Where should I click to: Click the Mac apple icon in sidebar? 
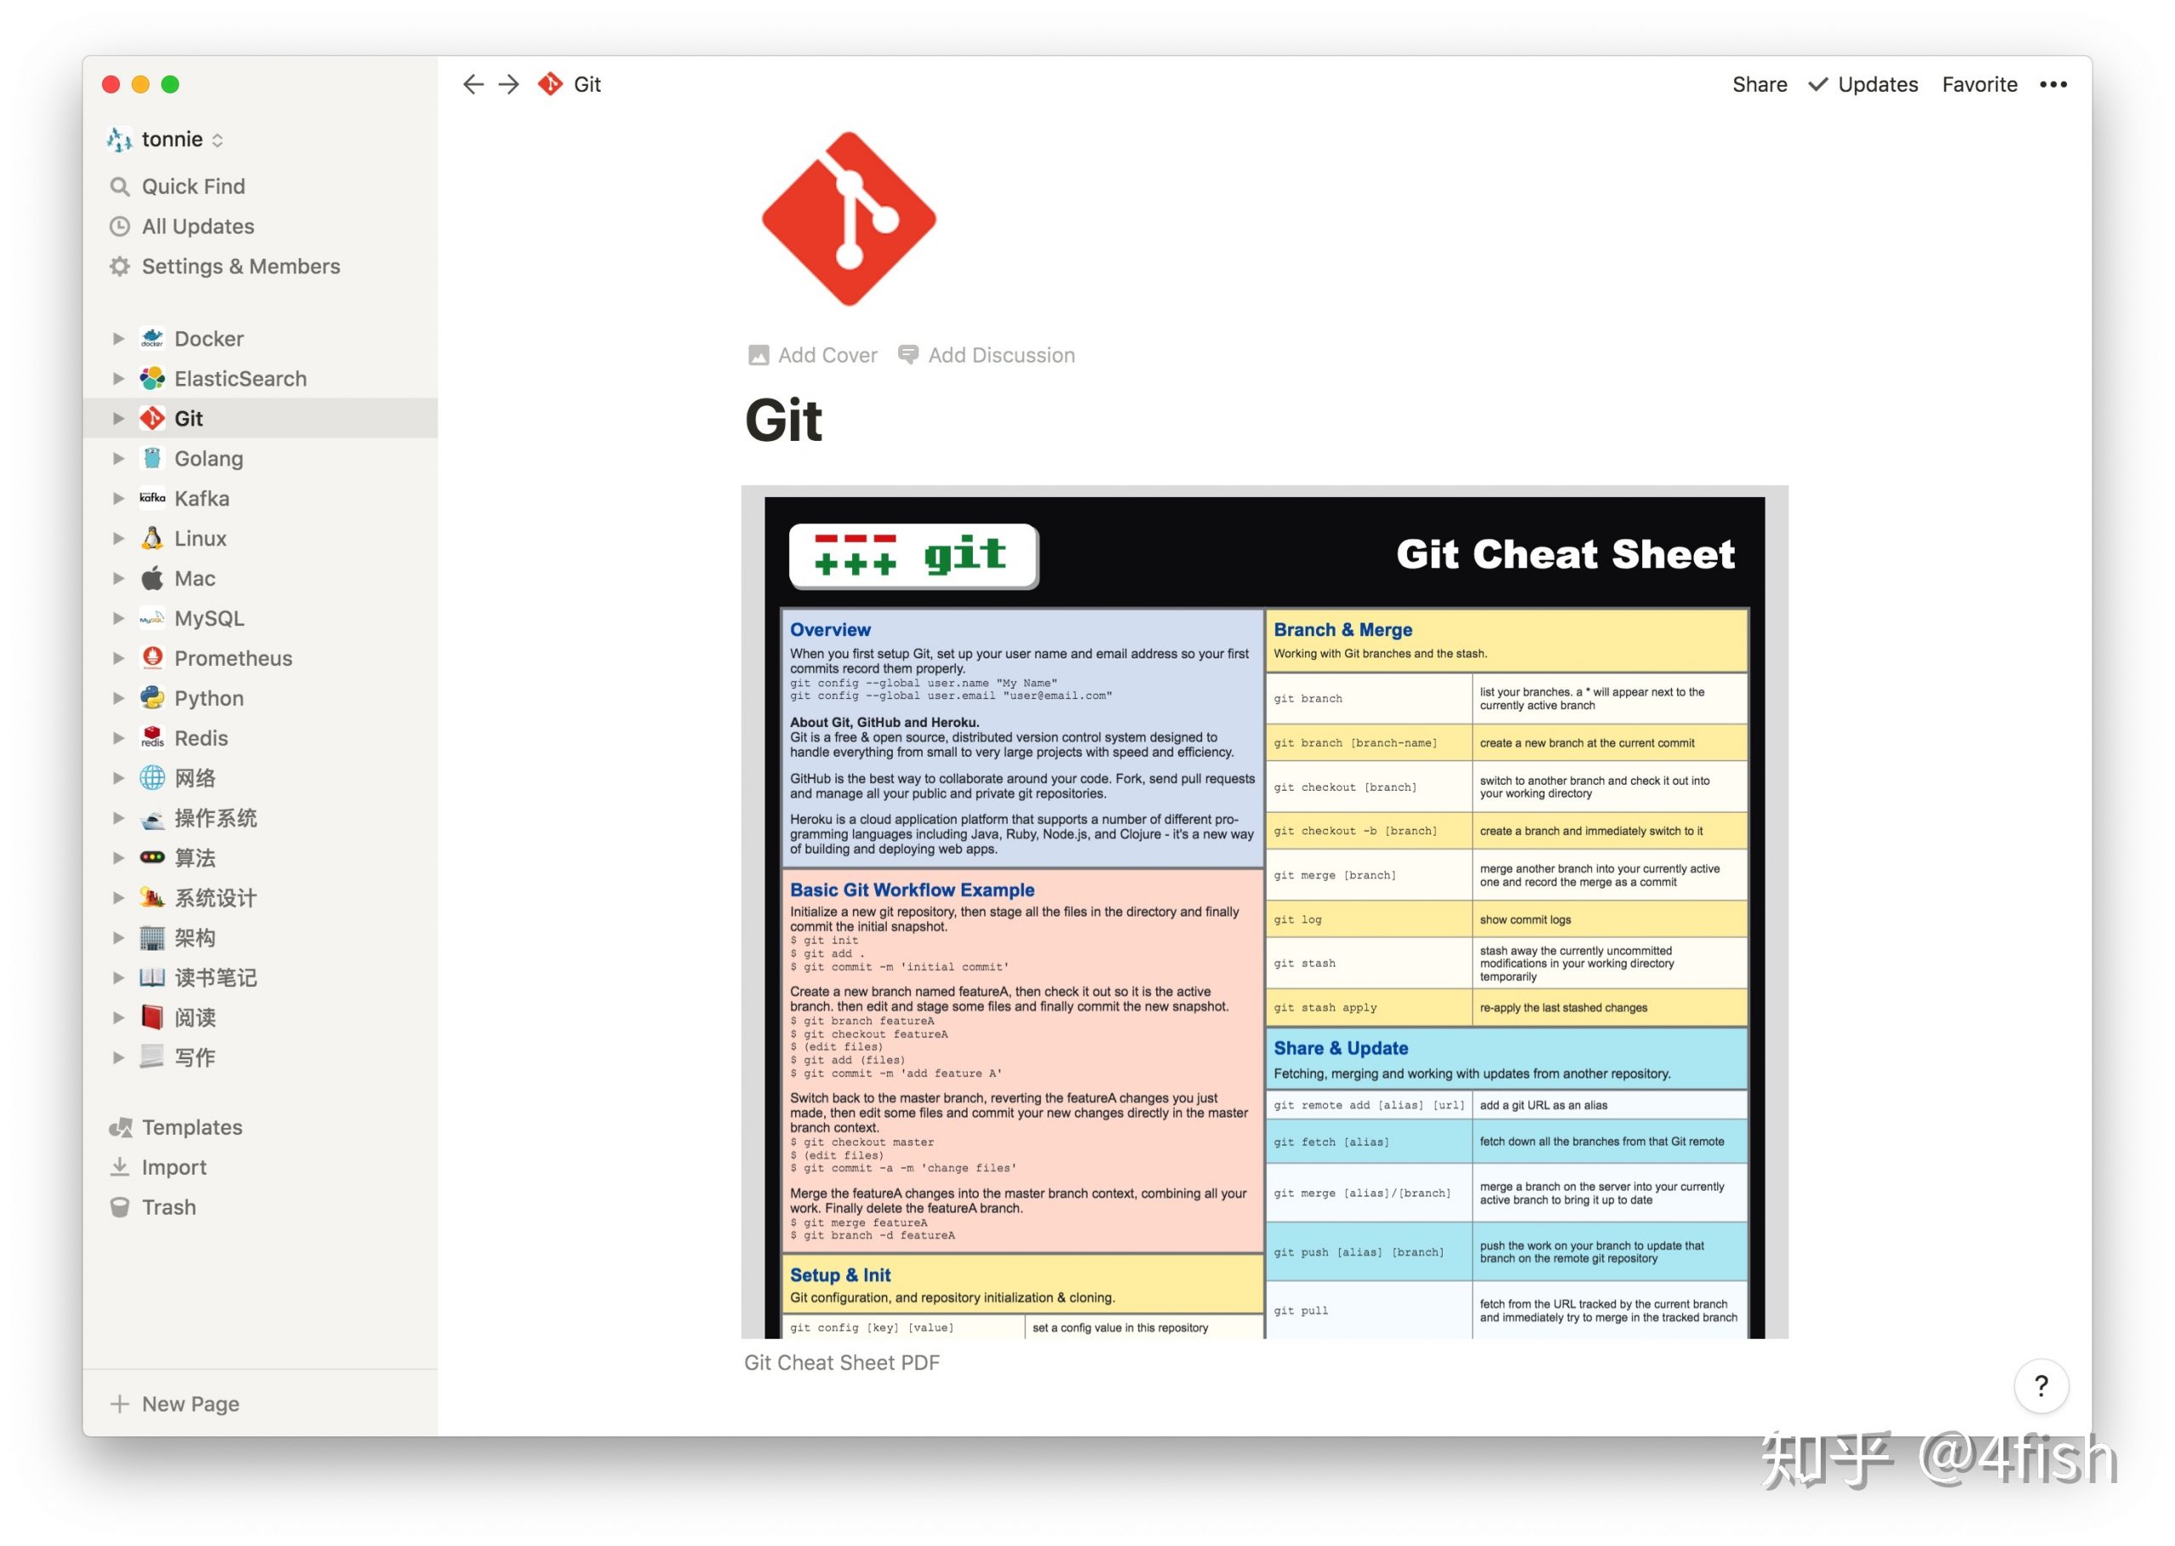coord(152,578)
